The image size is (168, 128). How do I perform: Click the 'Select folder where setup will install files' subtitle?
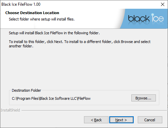(42, 19)
